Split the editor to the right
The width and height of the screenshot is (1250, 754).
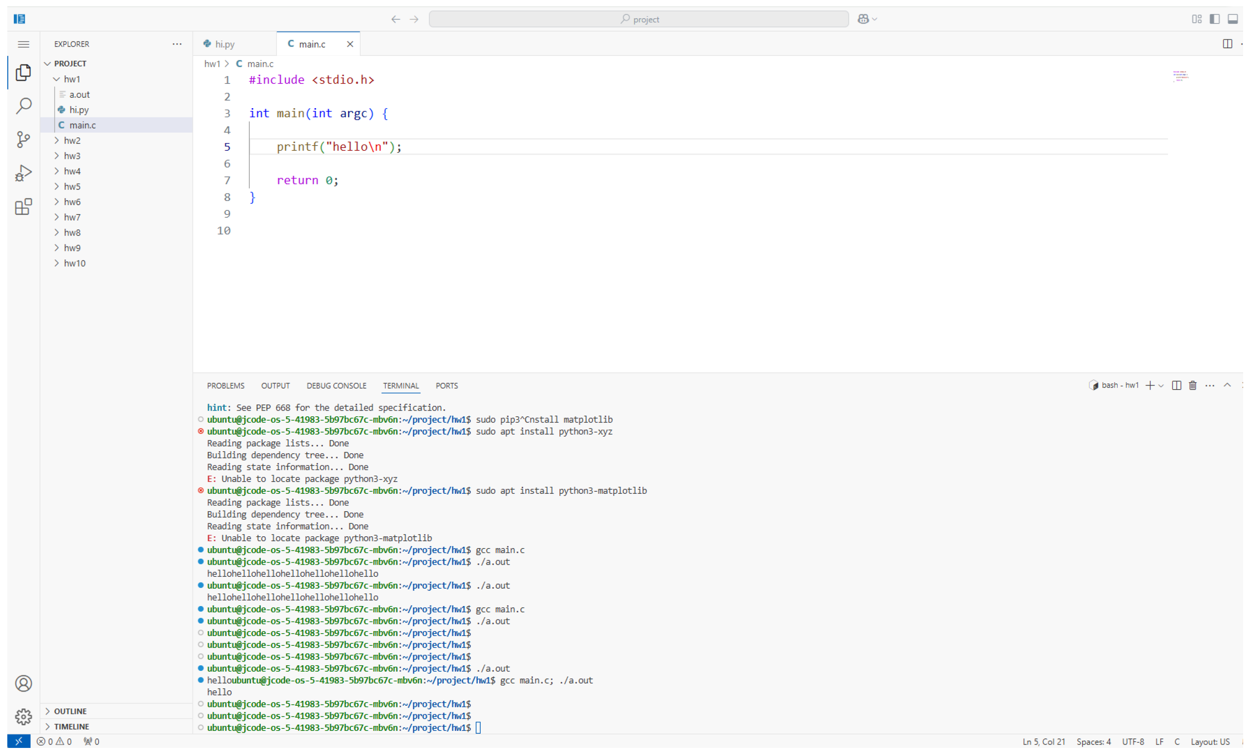1227,44
